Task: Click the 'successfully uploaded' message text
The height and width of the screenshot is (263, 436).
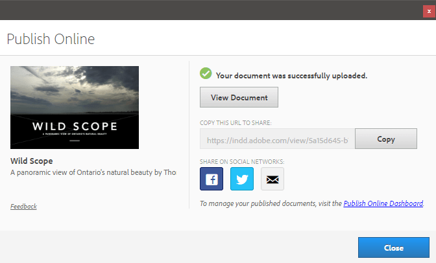Action: click(x=292, y=75)
